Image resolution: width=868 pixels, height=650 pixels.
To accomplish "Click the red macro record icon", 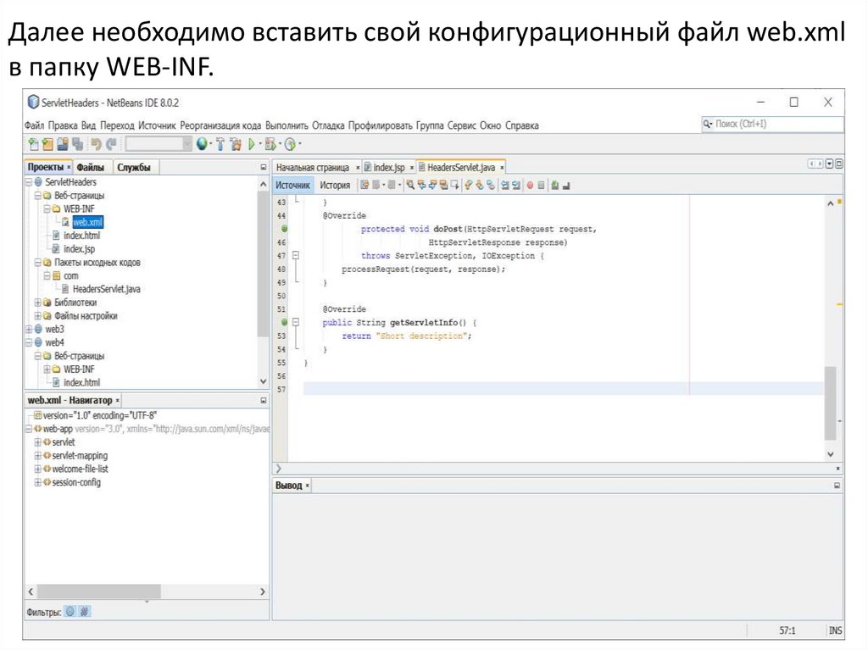I will [530, 185].
